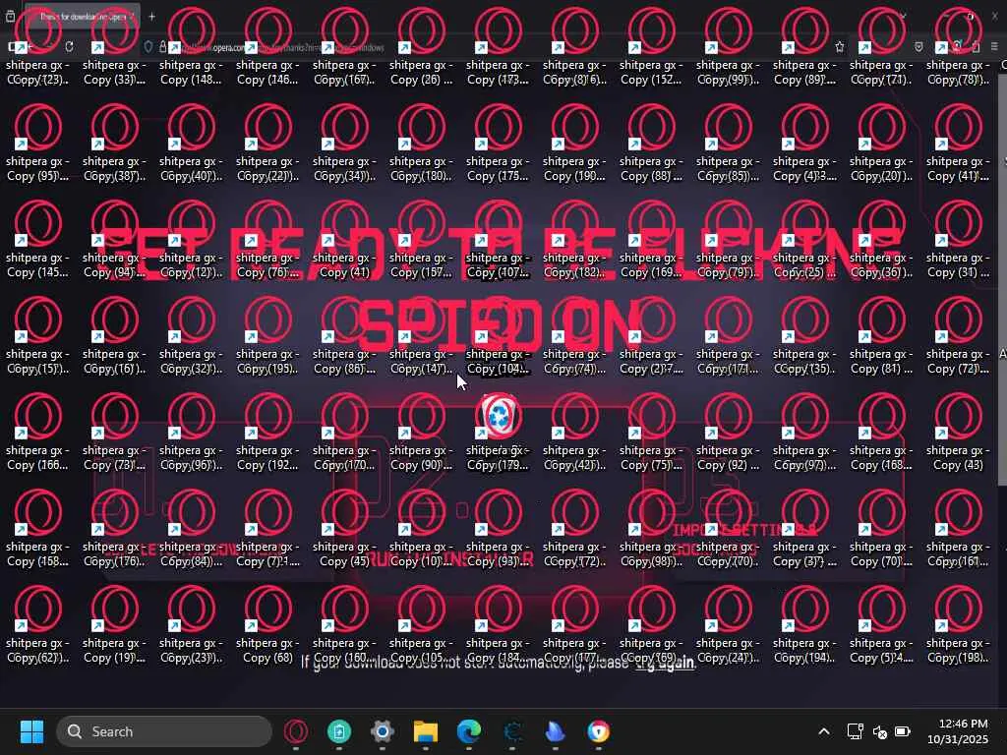
Task: Expand the browser tab list chevron
Action: [x=903, y=16]
